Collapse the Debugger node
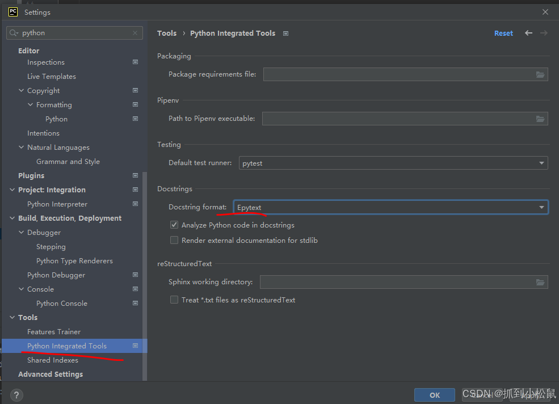This screenshot has width=559, height=404. coord(22,232)
